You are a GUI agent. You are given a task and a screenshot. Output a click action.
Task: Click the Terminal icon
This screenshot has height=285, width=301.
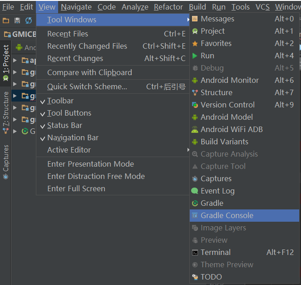point(195,253)
